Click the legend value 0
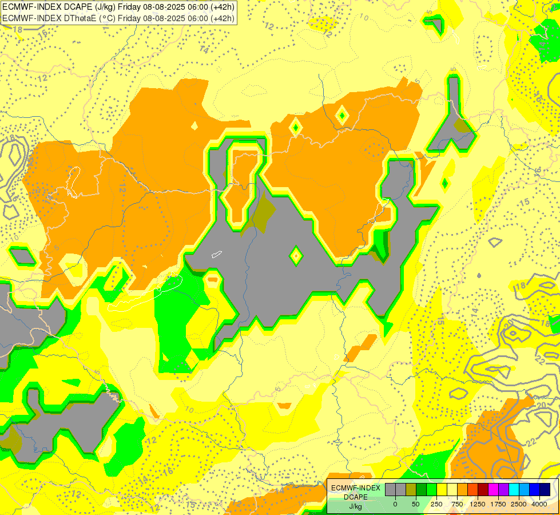Viewport: 560px width, 515px height. point(395,504)
